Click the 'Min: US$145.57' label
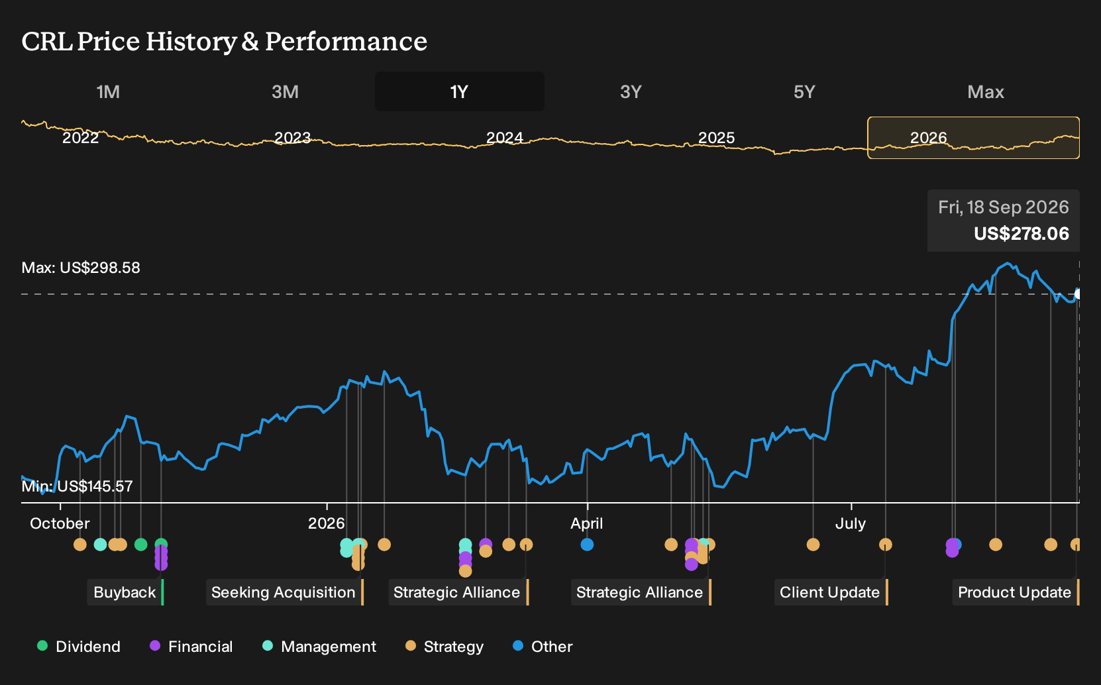The height and width of the screenshot is (685, 1101). [x=77, y=486]
